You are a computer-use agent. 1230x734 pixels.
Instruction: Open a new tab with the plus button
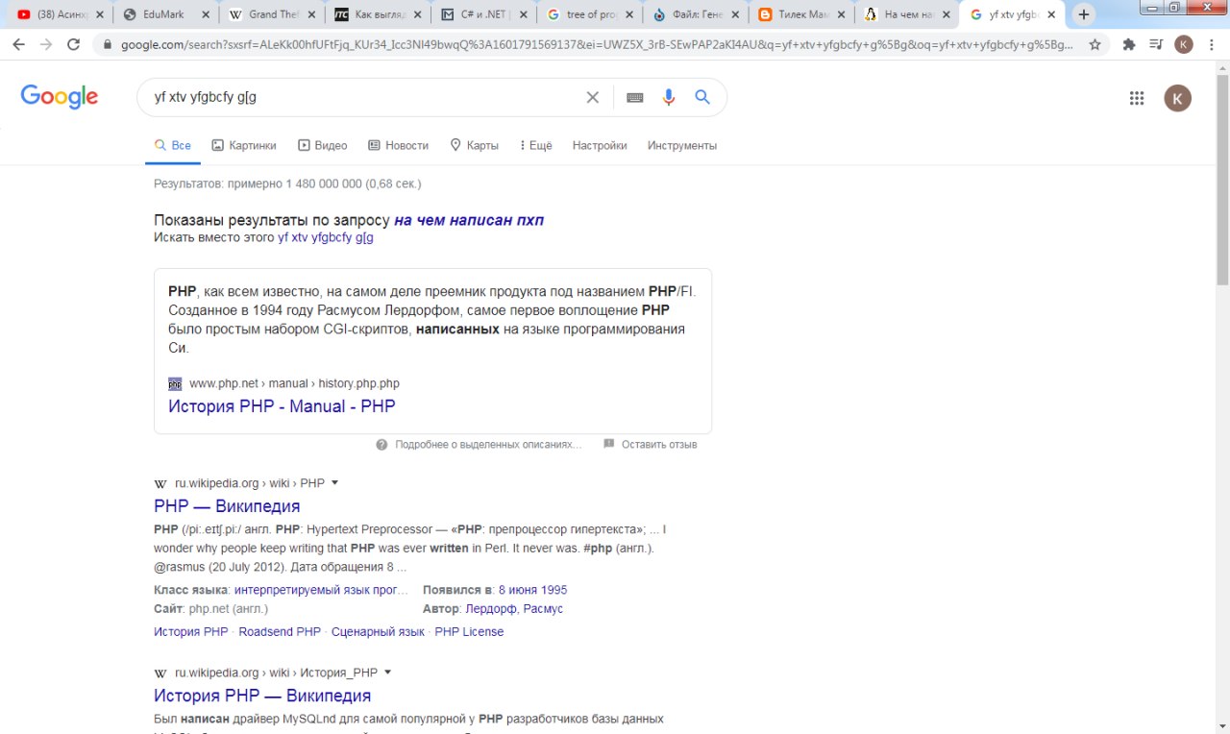[1084, 14]
